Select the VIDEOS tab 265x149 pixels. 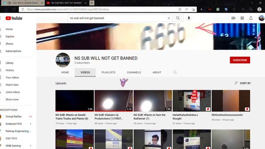(x=85, y=72)
